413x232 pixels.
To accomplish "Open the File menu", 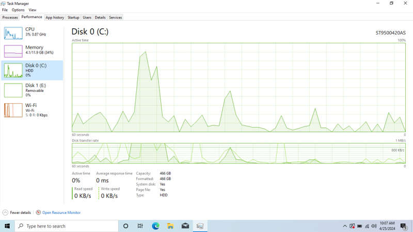I will point(5,10).
